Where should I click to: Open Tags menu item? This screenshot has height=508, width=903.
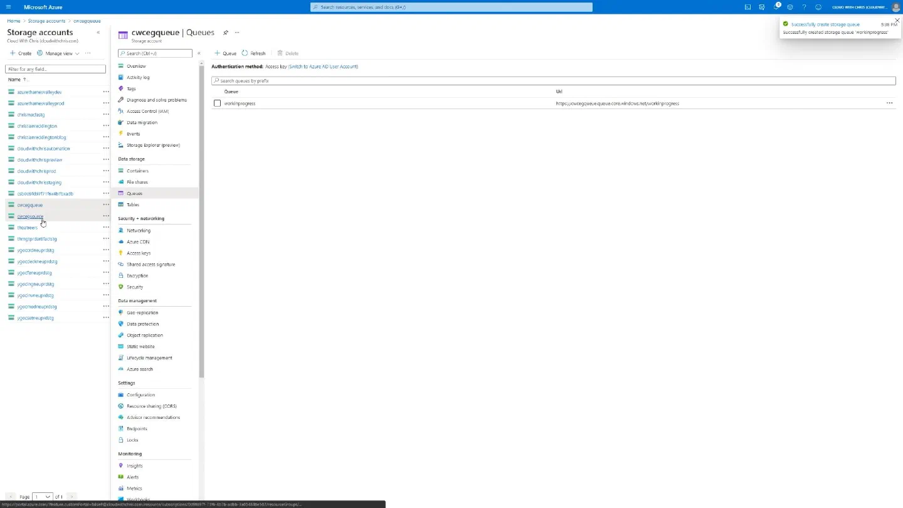point(131,88)
